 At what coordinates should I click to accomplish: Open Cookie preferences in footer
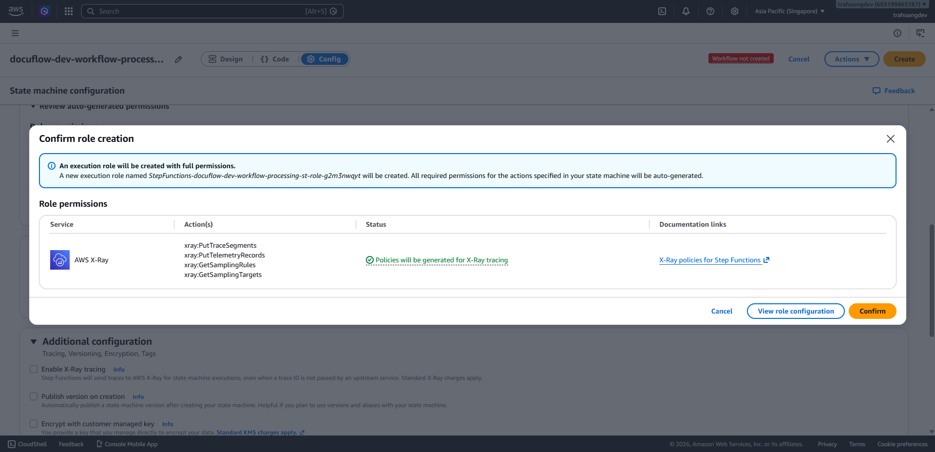[x=902, y=444]
